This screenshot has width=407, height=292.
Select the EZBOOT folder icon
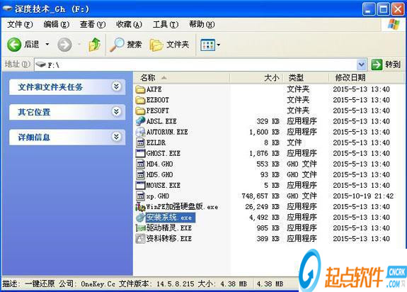(140, 100)
